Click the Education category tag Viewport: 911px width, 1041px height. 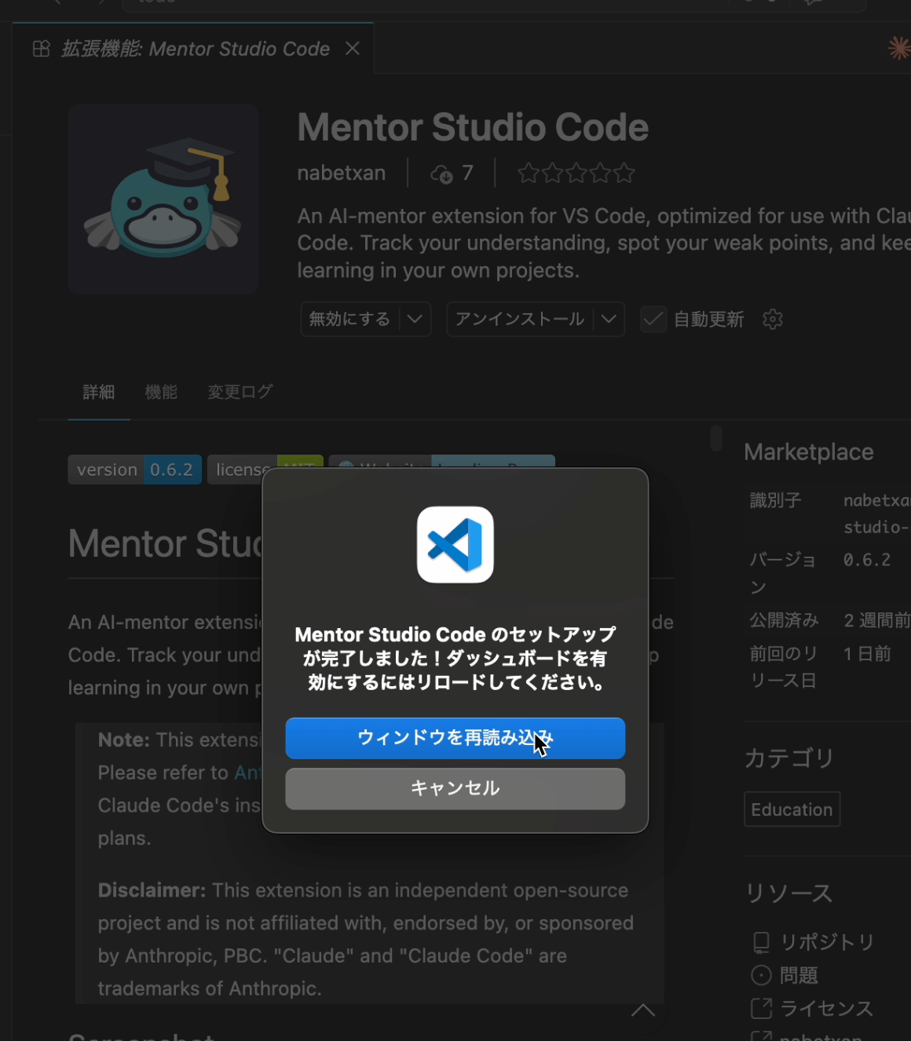coord(792,809)
